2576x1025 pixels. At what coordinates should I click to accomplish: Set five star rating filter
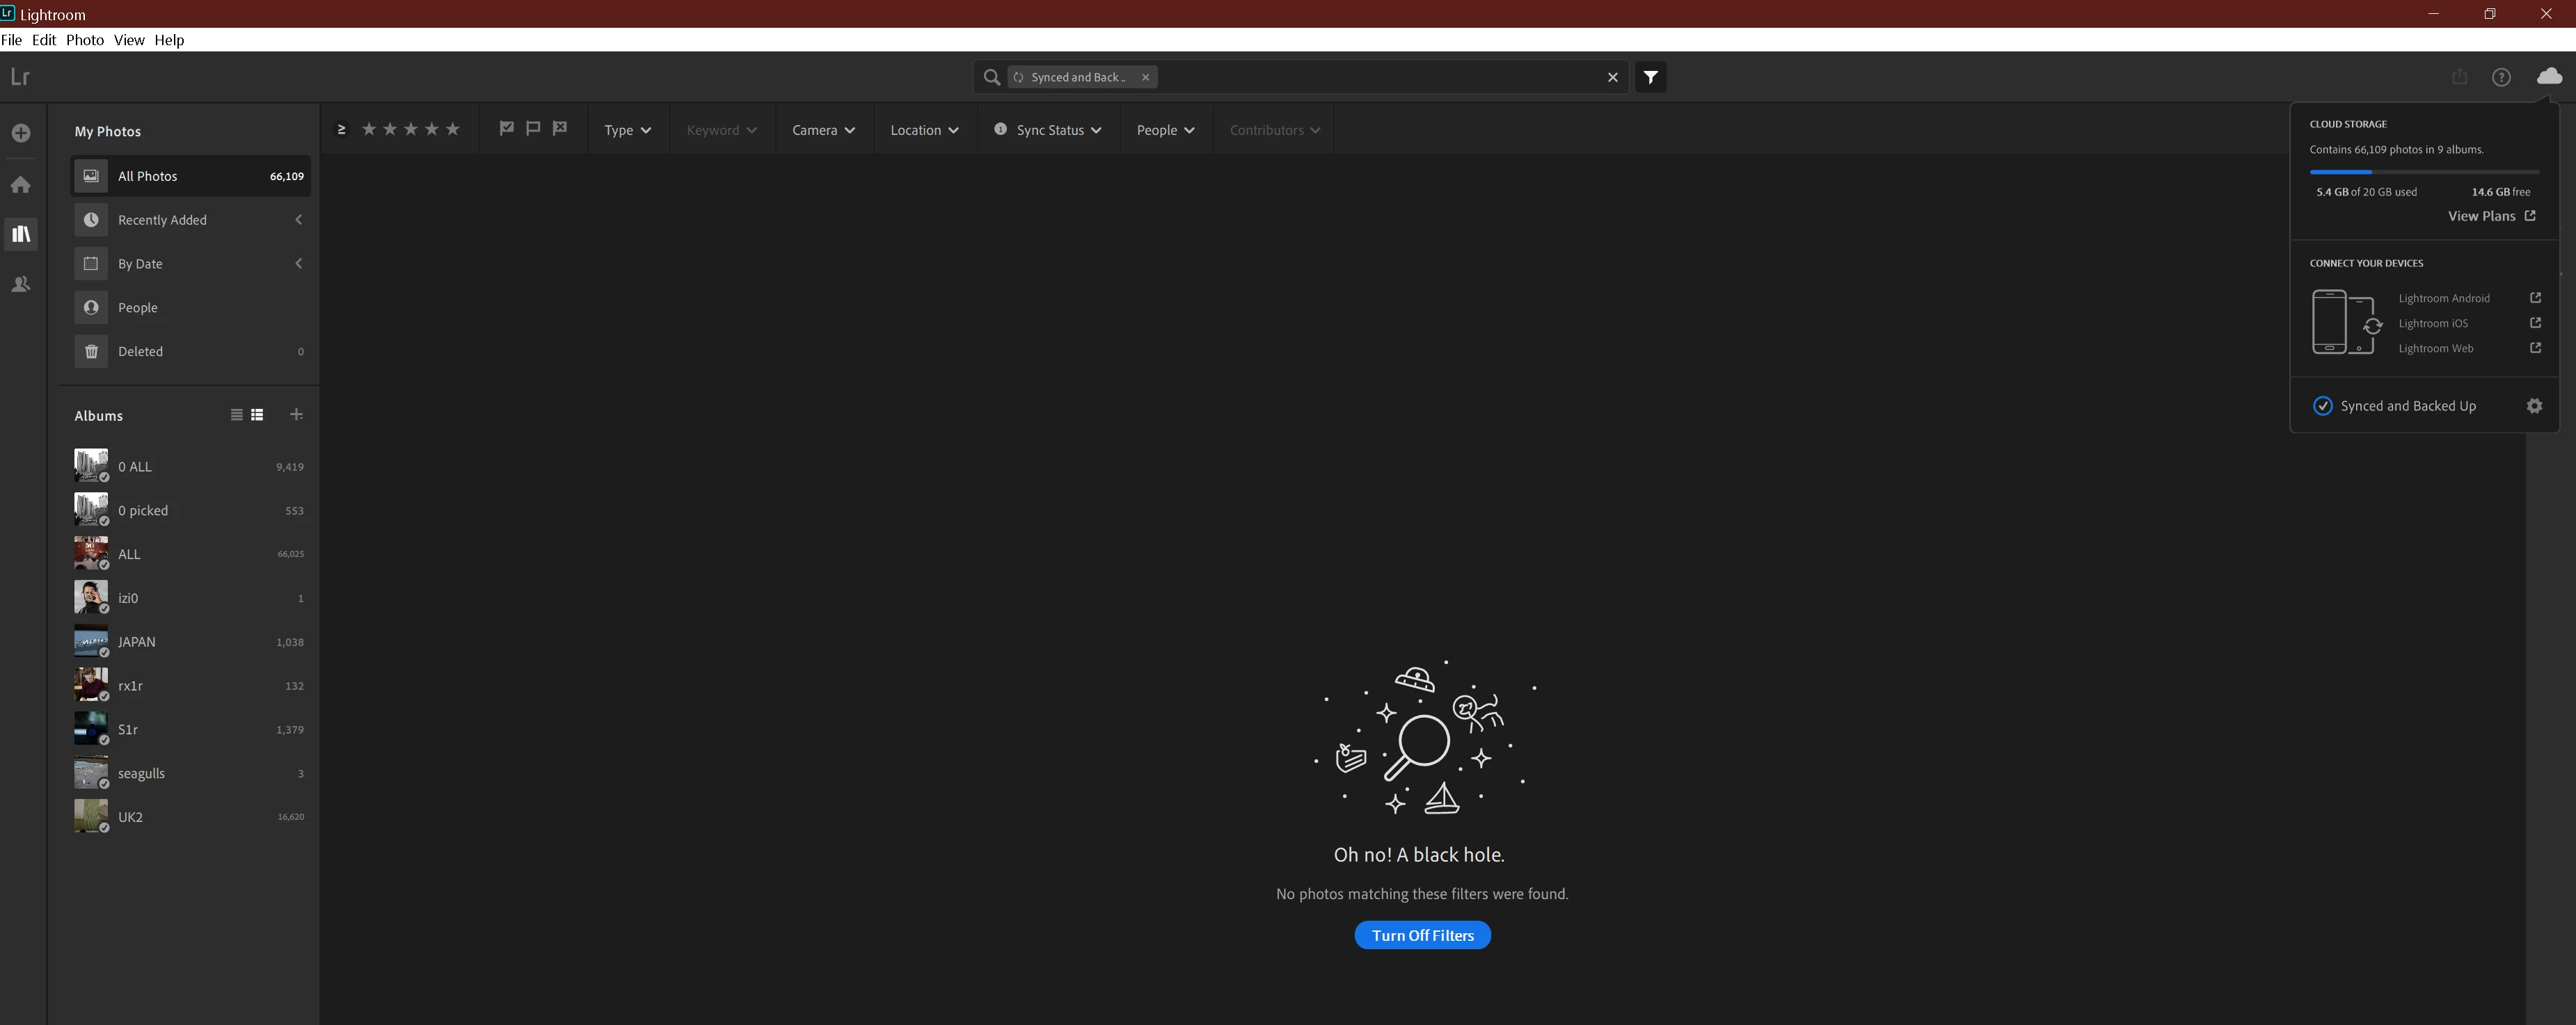pyautogui.click(x=453, y=129)
